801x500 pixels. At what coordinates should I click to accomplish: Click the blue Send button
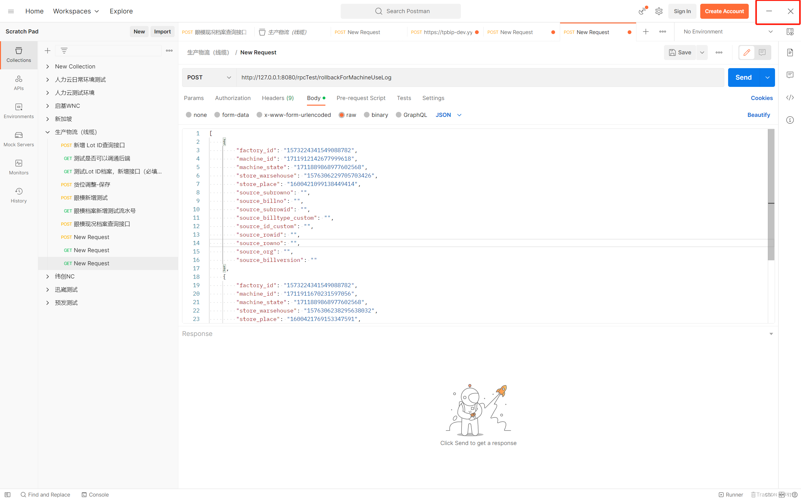743,77
